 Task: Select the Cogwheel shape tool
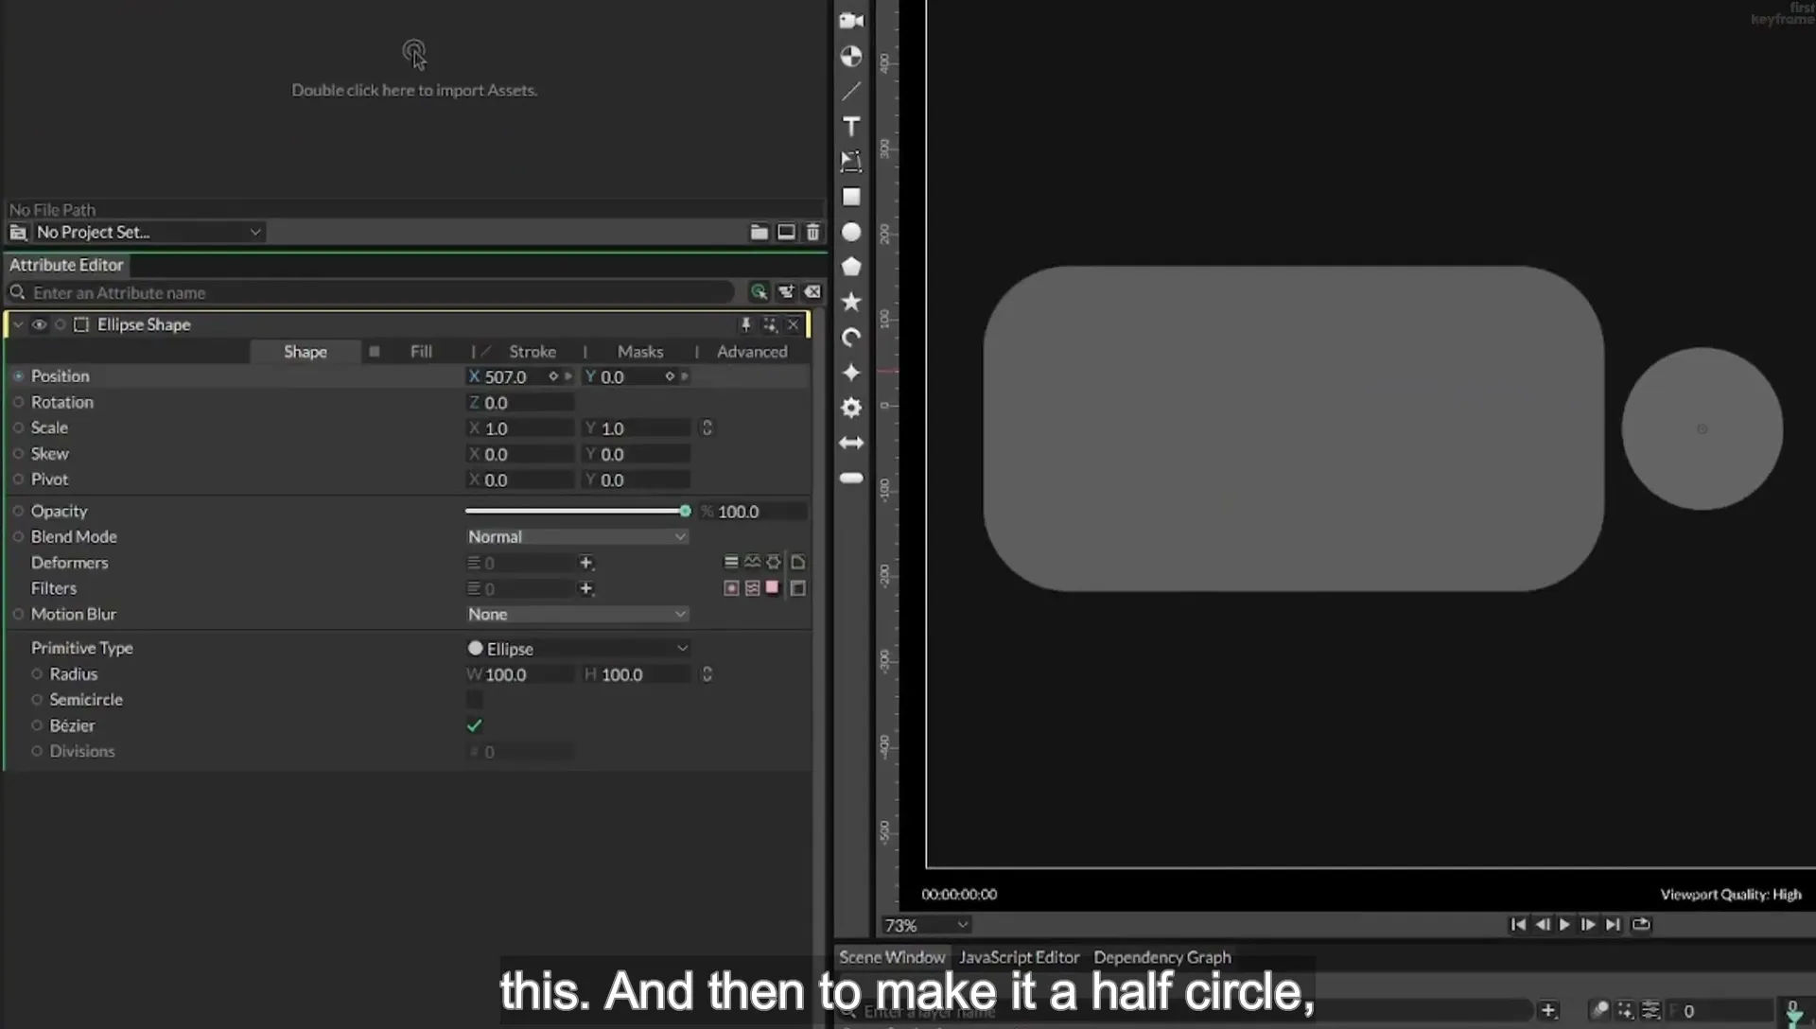click(x=851, y=408)
